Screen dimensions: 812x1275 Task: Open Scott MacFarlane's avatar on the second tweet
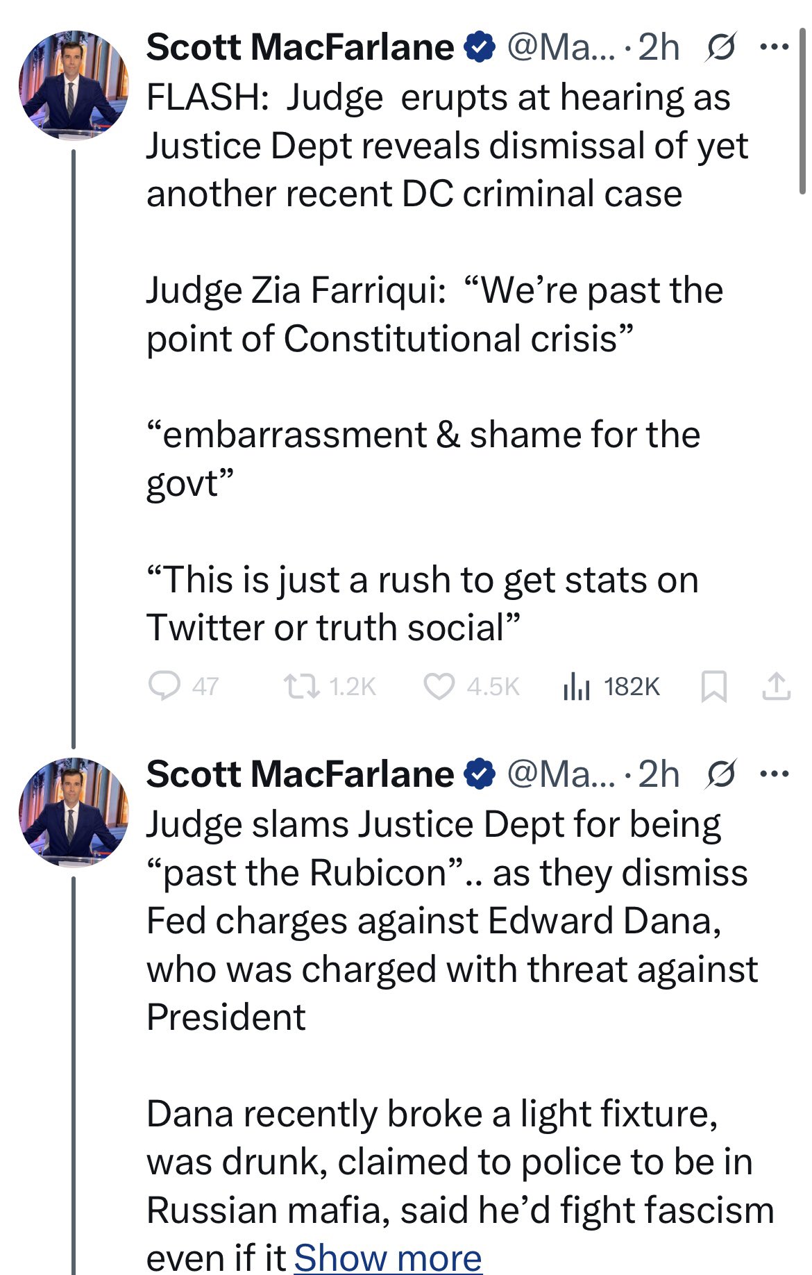(73, 812)
